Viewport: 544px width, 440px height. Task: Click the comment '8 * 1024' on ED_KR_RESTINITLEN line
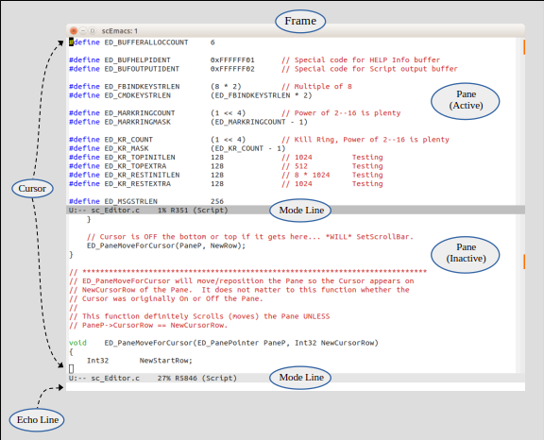tap(312, 175)
